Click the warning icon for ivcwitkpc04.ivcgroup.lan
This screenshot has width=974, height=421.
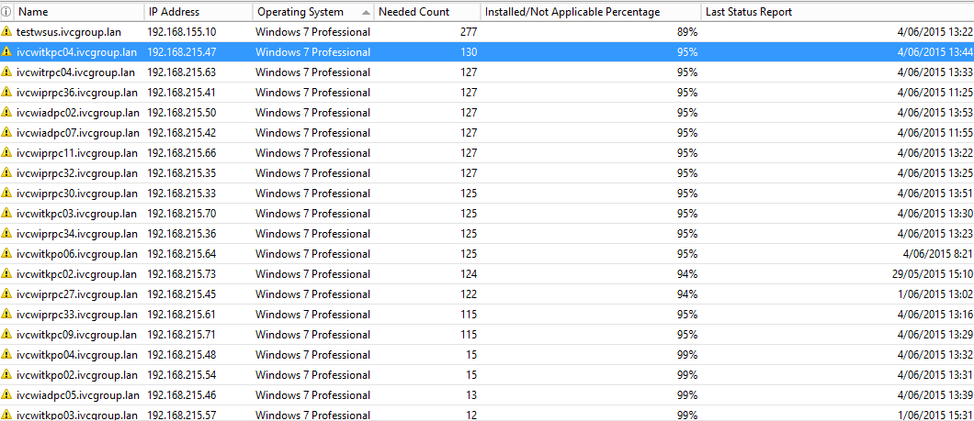[x=7, y=52]
